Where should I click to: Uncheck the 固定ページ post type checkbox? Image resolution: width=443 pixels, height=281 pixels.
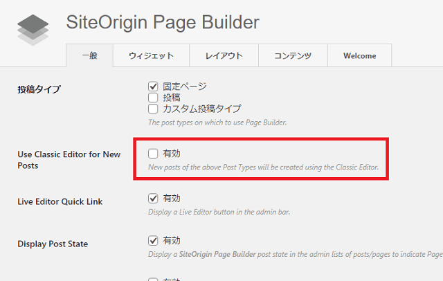pyautogui.click(x=153, y=87)
